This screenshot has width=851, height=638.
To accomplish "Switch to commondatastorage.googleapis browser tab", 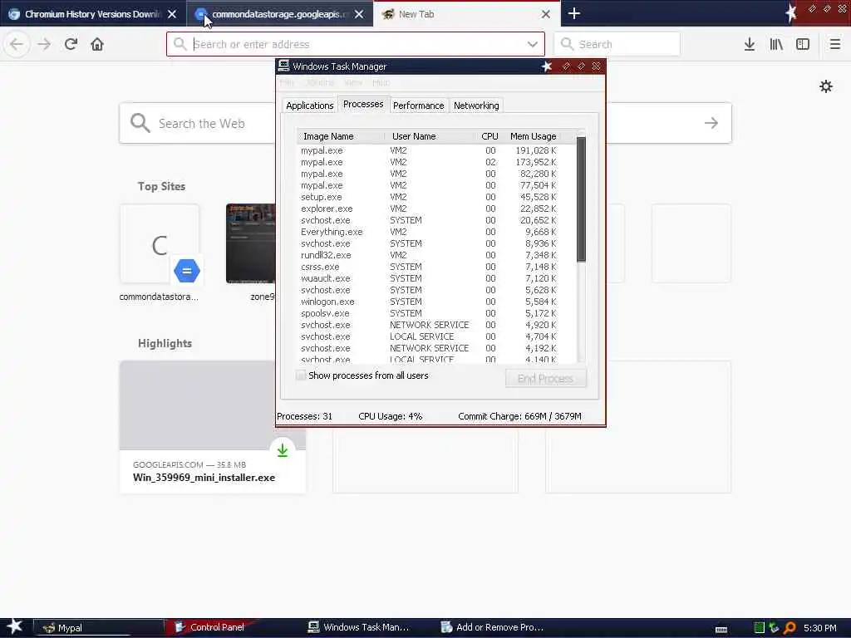I will pyautogui.click(x=279, y=13).
